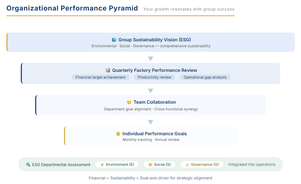Click the star icon beside Individual Performance Goals

point(118,134)
